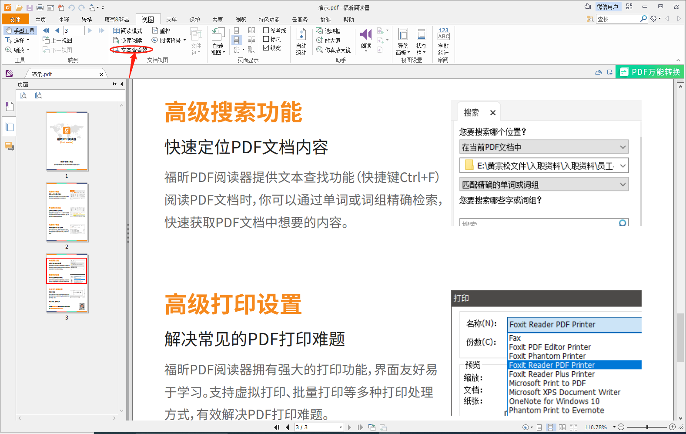686x434 pixels.
Task: Click Text Viewer (文本查看器) button
Action: pyautogui.click(x=131, y=50)
